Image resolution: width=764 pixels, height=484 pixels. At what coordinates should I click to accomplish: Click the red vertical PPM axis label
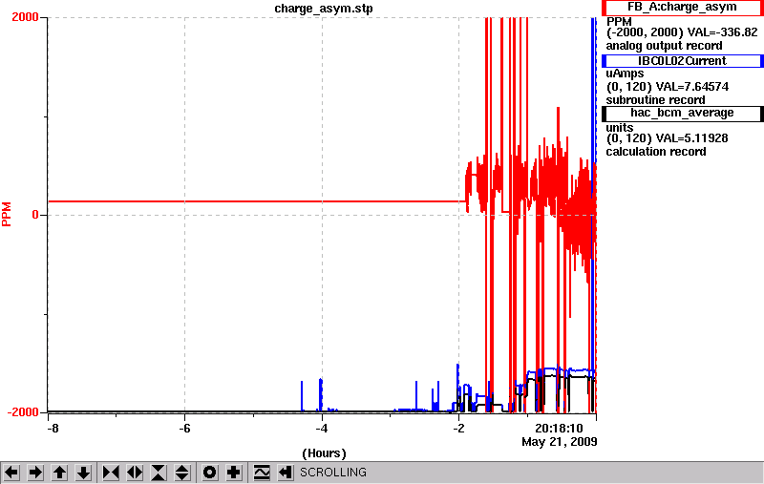[7, 214]
